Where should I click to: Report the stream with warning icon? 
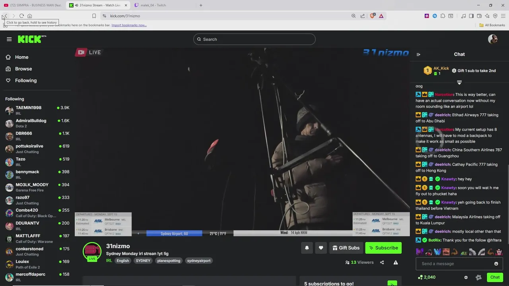tap(396, 263)
